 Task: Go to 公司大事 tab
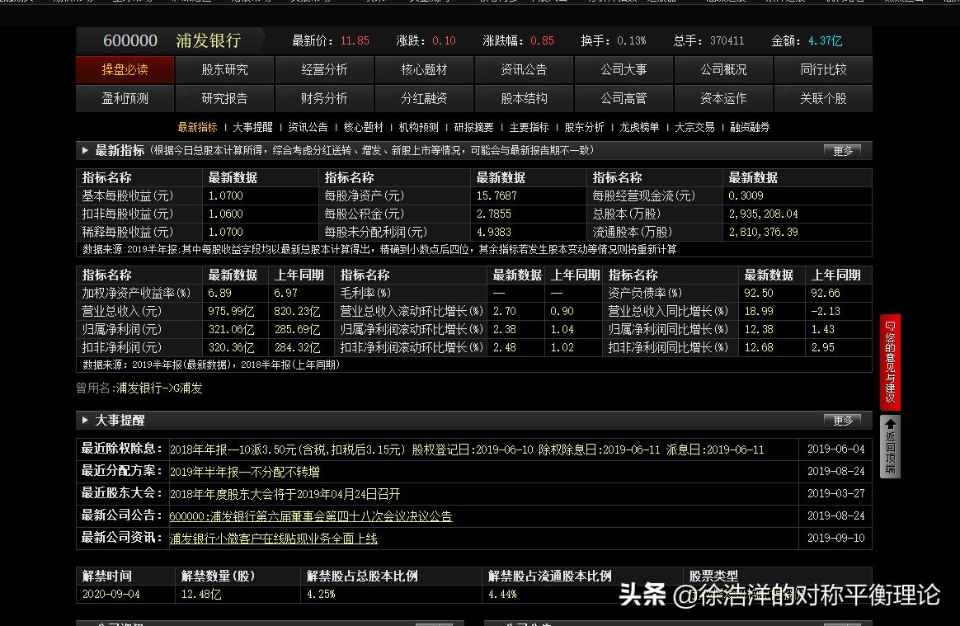pos(624,69)
